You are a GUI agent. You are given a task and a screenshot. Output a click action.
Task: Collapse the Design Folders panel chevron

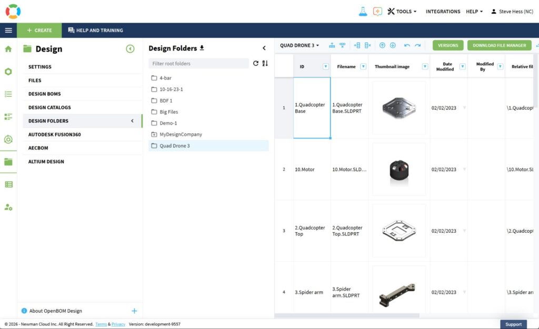point(264,48)
